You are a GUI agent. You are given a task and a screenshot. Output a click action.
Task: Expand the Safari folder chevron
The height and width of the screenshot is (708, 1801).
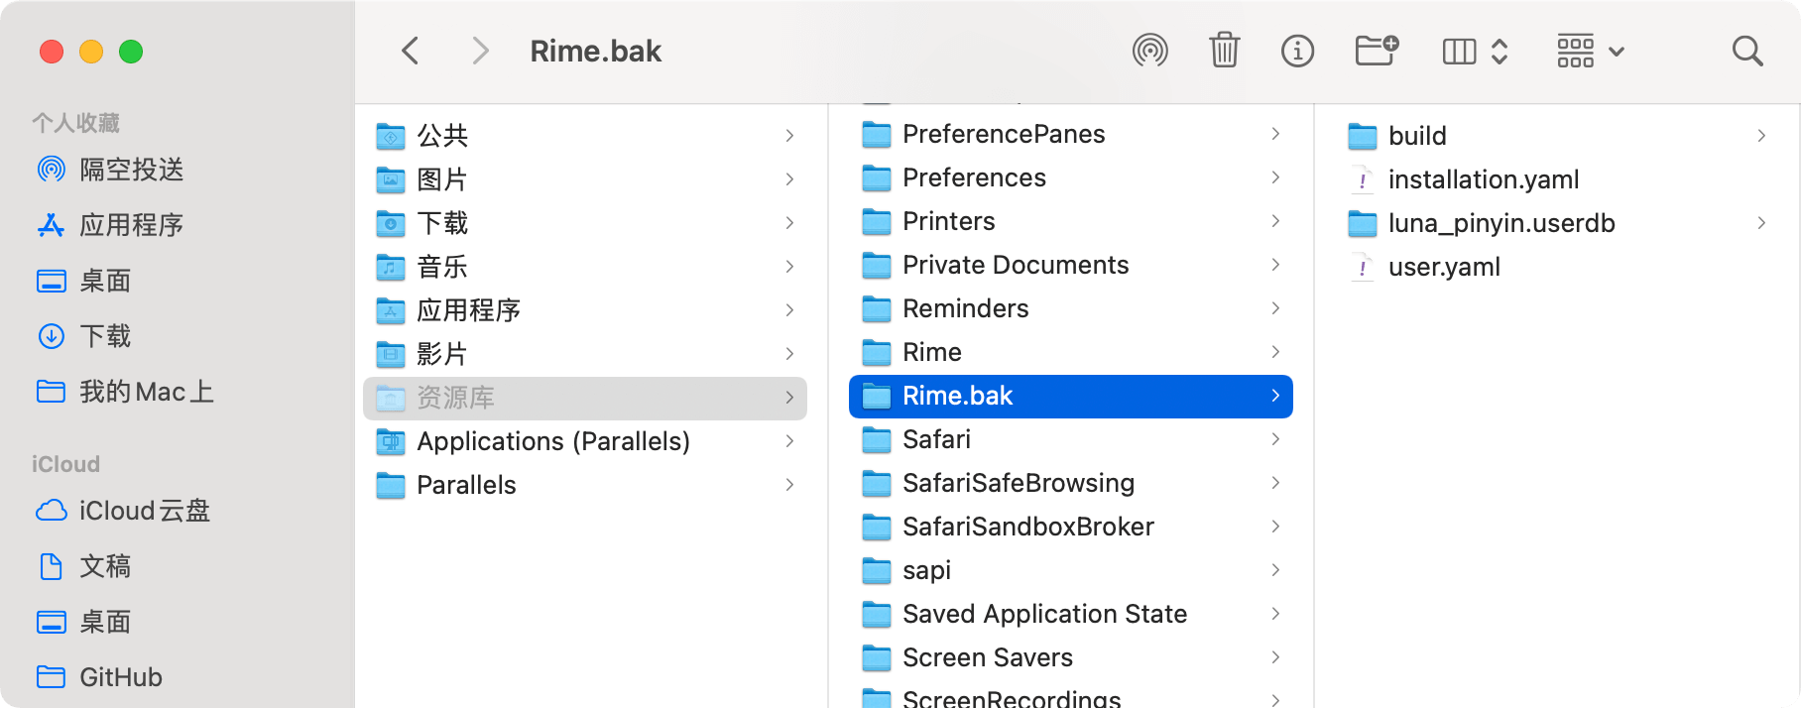click(1275, 439)
